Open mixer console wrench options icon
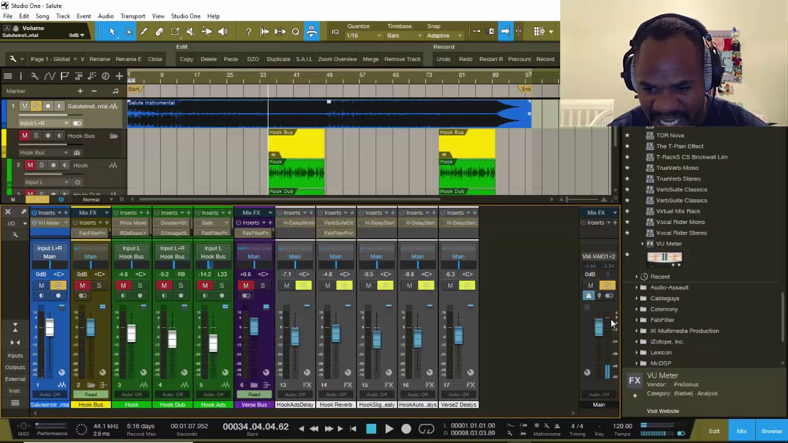788x443 pixels. 16,234
